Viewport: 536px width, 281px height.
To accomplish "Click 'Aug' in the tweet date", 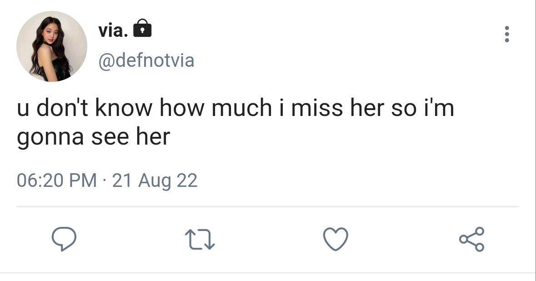I will (x=155, y=181).
